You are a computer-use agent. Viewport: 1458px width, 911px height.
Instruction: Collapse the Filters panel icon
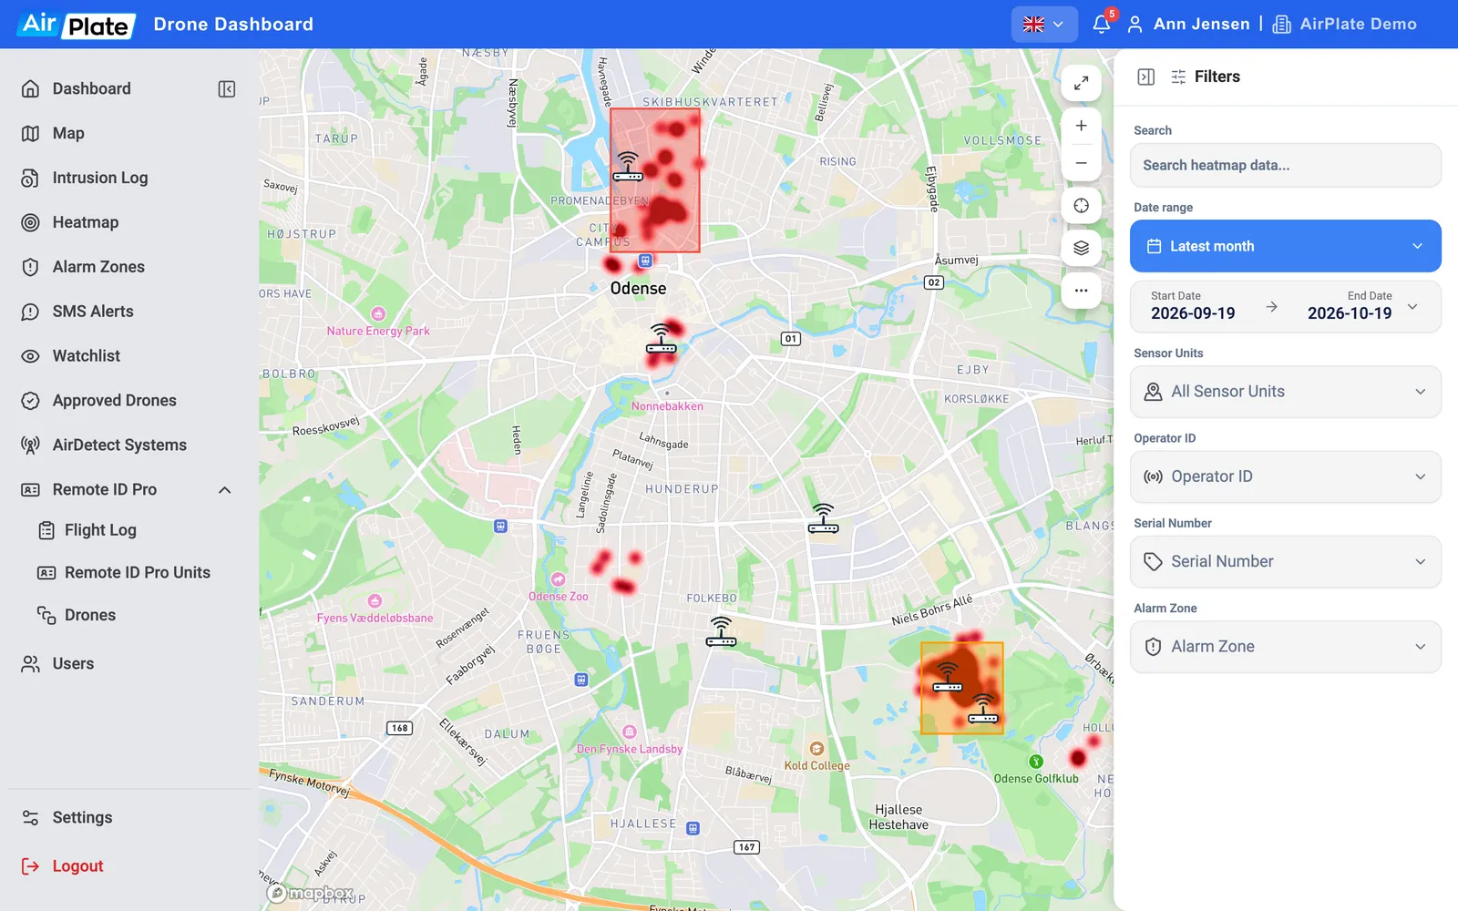click(x=1146, y=77)
